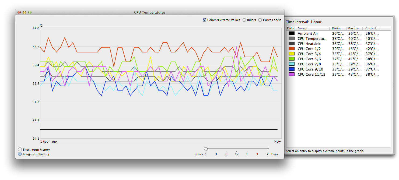Sort by the Sensor column header

tap(313, 28)
